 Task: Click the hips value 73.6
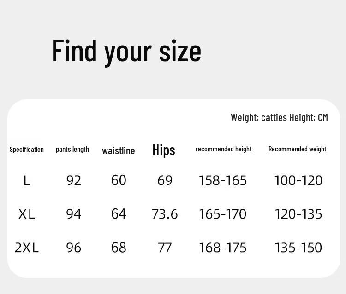tap(165, 214)
